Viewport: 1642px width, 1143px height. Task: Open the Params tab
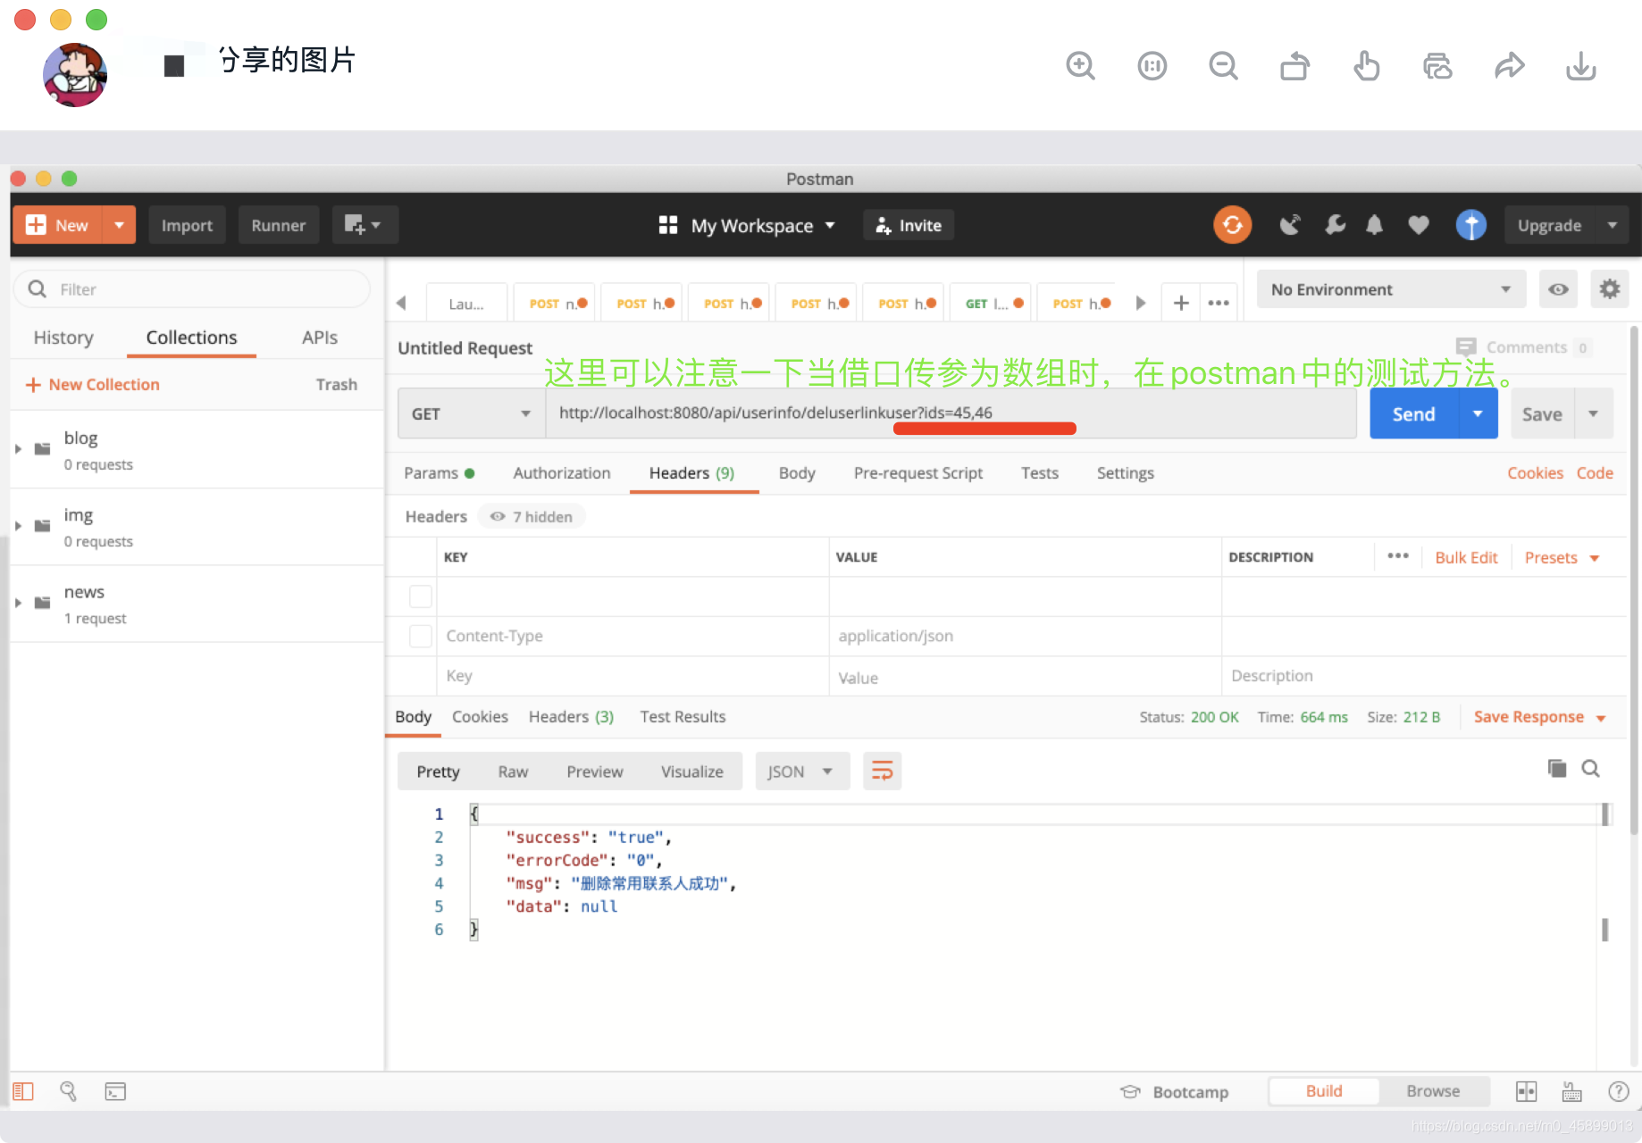pos(439,473)
